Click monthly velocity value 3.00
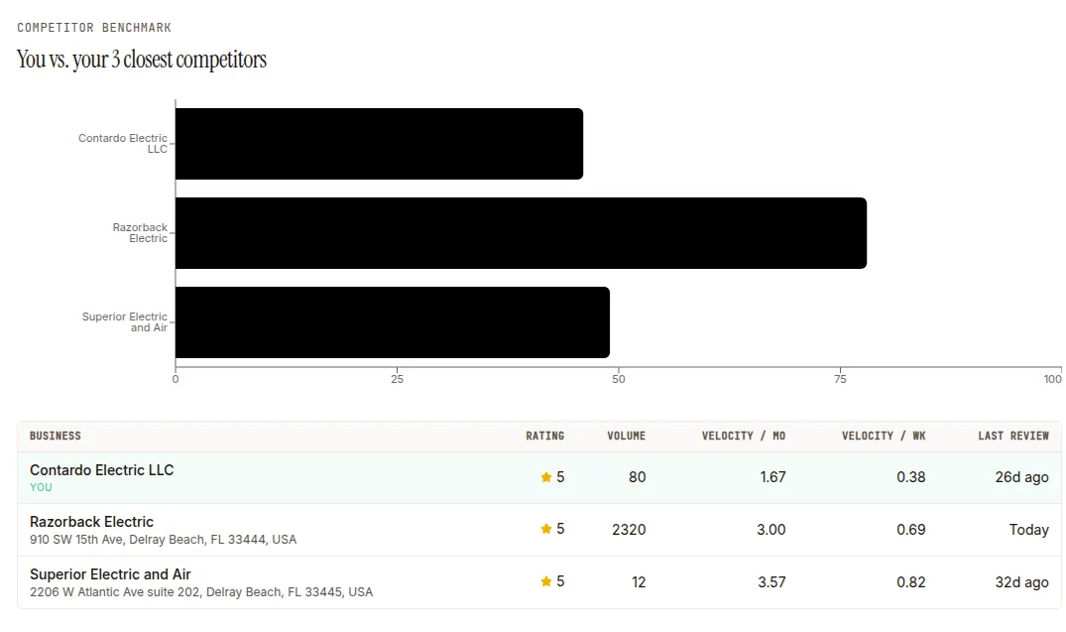Viewport: 1066px width, 632px height. point(770,529)
